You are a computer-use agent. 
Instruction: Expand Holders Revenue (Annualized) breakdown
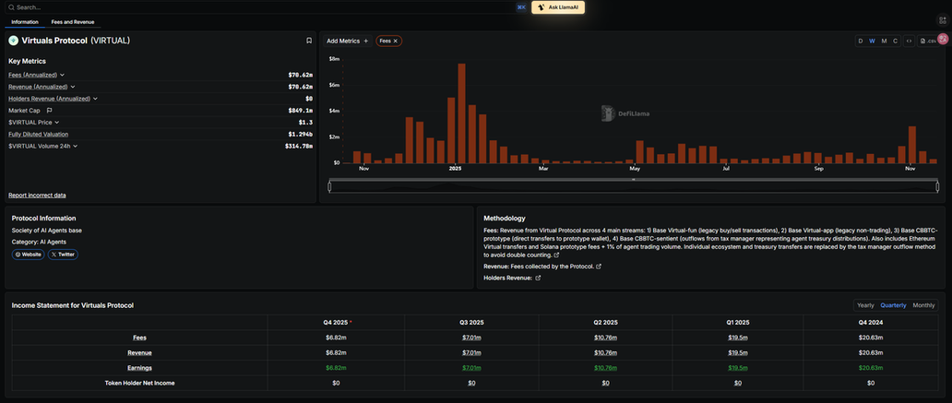pyautogui.click(x=95, y=99)
